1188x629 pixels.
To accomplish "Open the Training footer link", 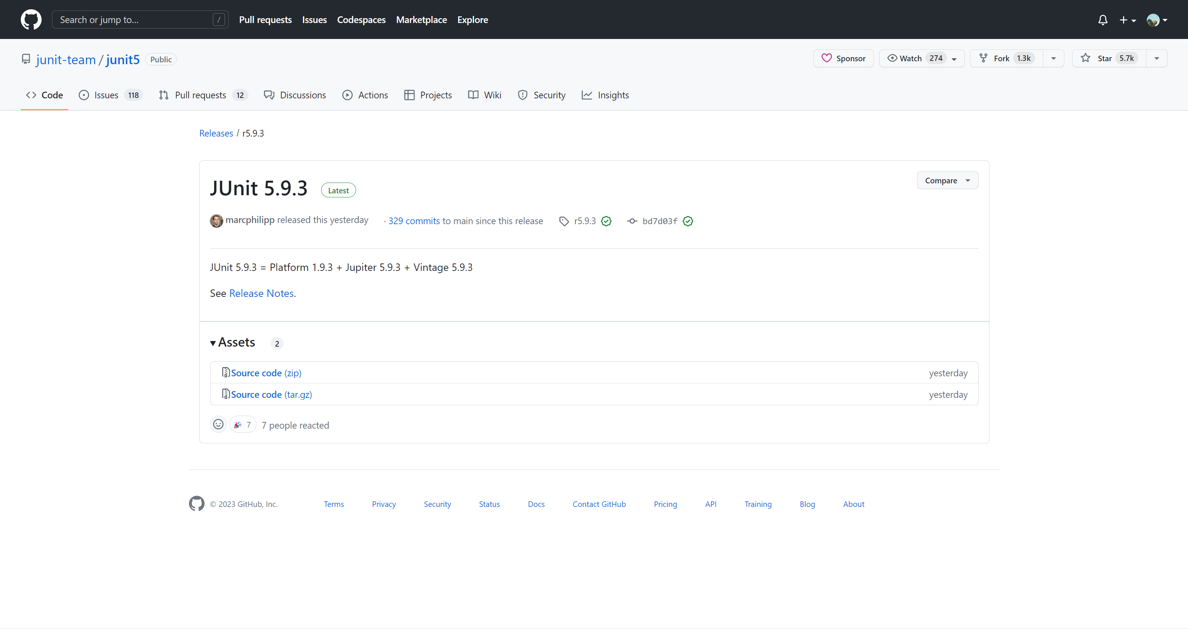I will click(x=758, y=504).
